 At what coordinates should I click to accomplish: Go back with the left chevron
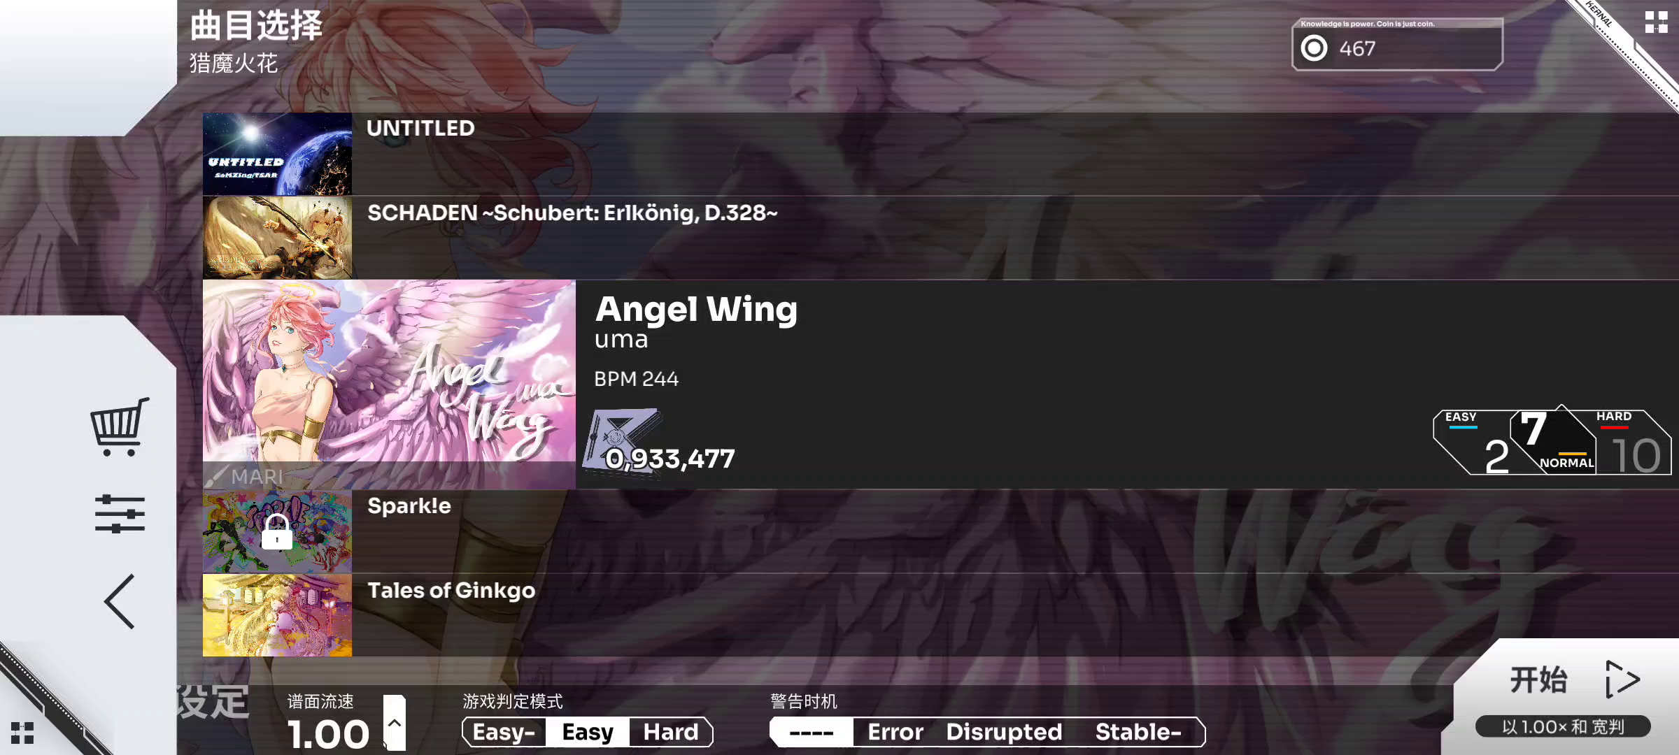point(120,601)
